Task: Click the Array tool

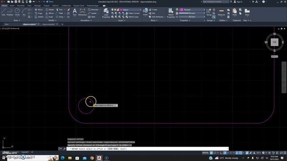Action: coord(60,17)
